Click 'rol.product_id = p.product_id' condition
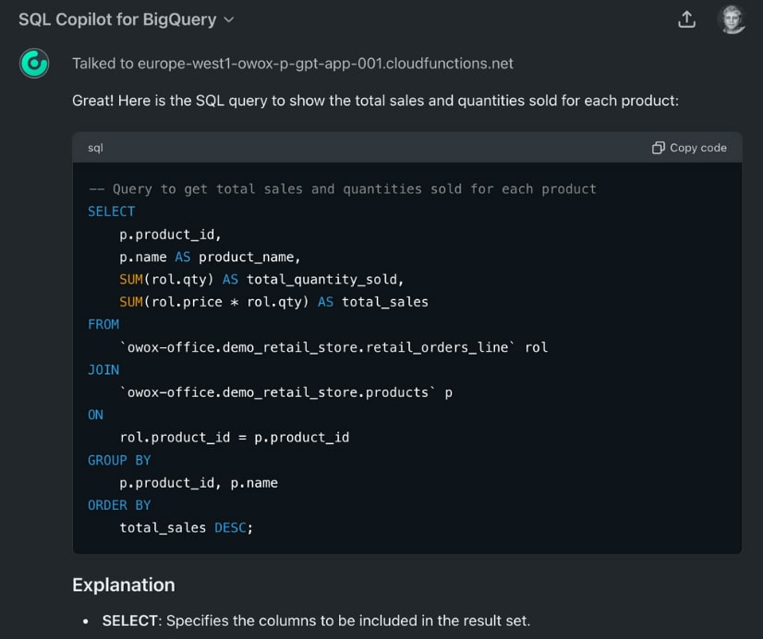The width and height of the screenshot is (763, 639). click(235, 438)
